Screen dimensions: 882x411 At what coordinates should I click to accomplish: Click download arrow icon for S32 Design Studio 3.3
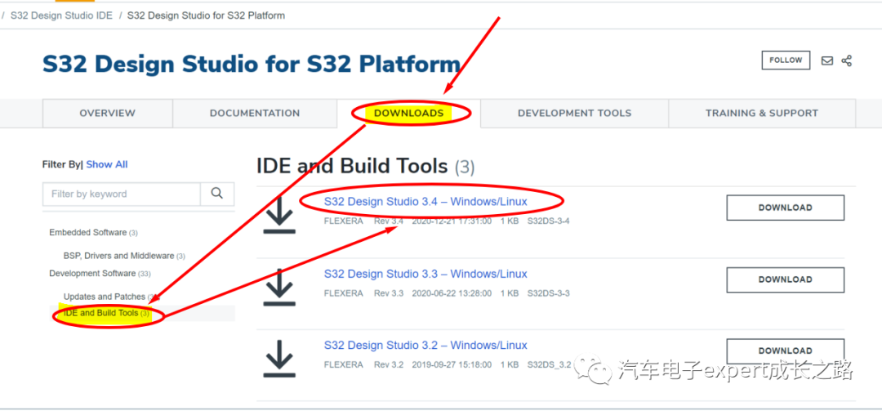[x=279, y=287]
